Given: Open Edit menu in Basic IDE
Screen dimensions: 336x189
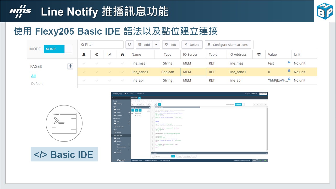Looking at the screenshot, I should tap(137, 101).
